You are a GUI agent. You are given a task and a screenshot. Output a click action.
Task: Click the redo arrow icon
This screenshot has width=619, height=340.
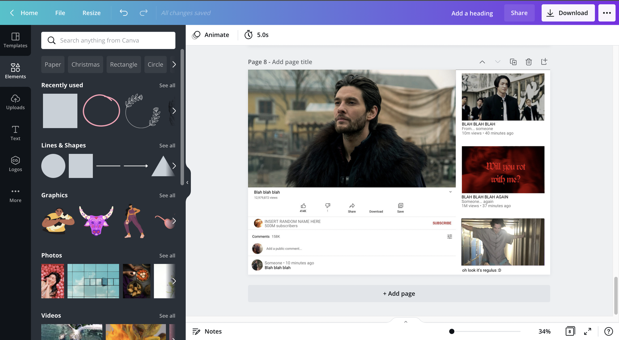143,13
